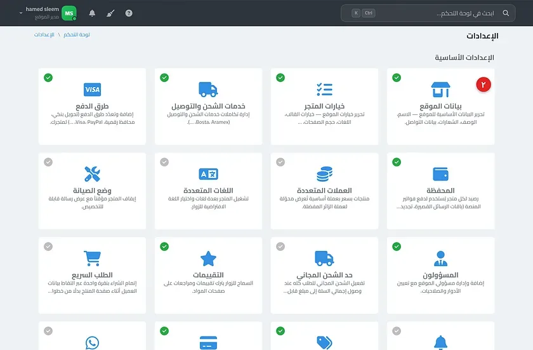The width and height of the screenshot is (533, 350).
Task: Click green check on المحفظة card
Action: (x=397, y=162)
